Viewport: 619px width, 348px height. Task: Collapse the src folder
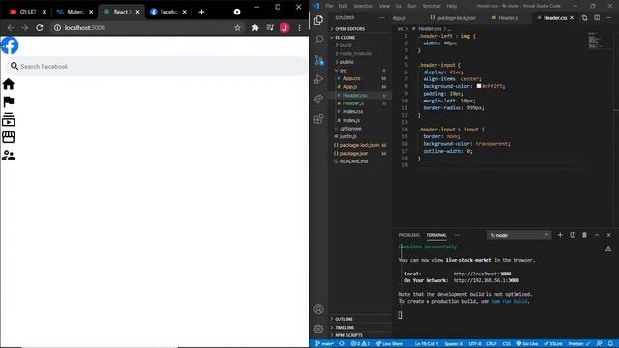point(343,71)
